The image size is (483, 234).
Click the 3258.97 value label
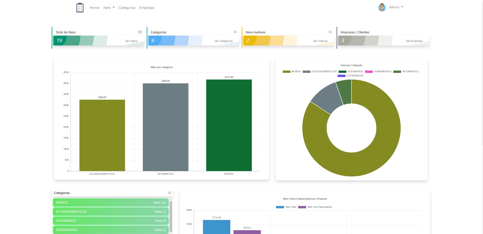point(102,97)
